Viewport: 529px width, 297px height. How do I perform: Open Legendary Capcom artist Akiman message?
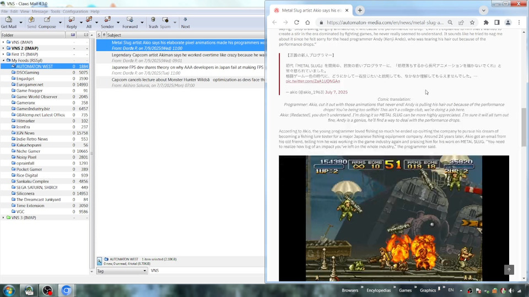[x=181, y=58]
